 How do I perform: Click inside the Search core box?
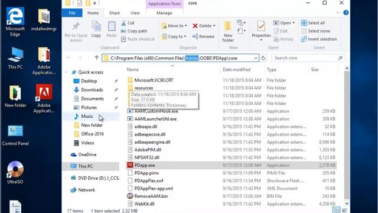pyautogui.click(x=308, y=58)
